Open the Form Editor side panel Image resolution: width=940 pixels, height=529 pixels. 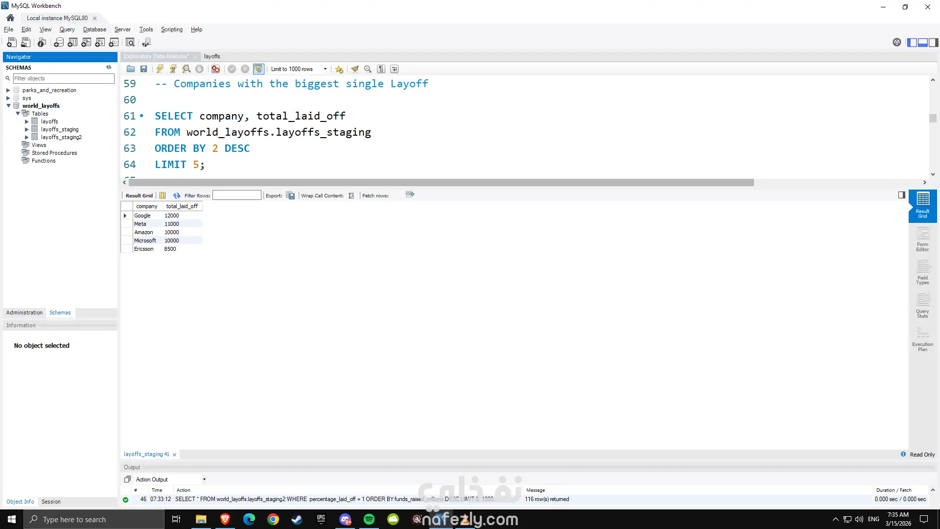point(922,239)
